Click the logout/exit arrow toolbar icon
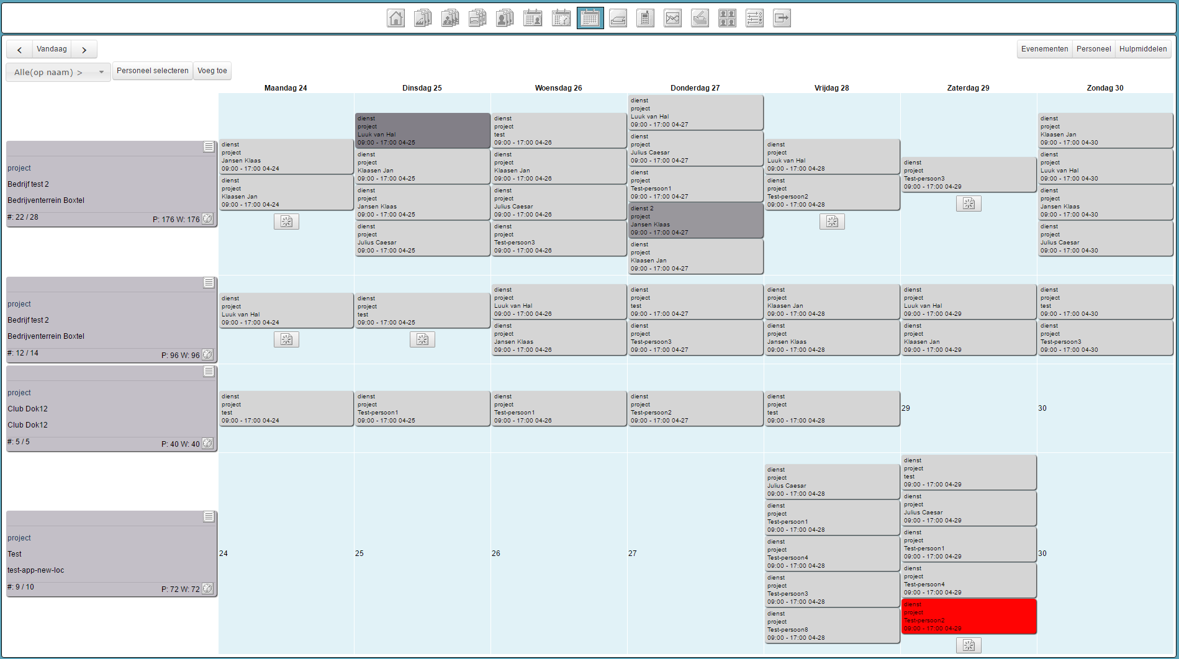 [x=781, y=19]
